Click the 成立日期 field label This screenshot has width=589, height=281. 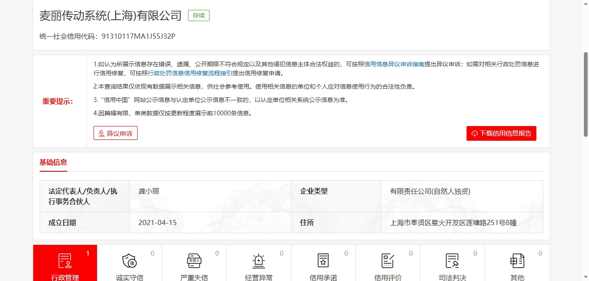(x=62, y=222)
